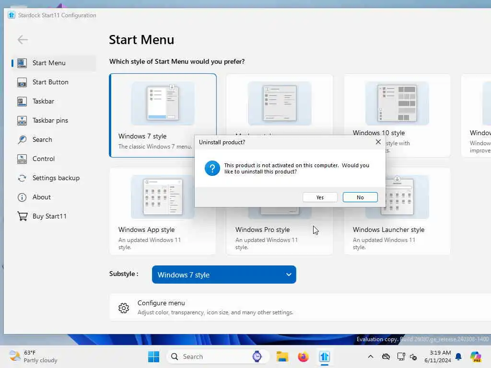Open the Control keyboard sidebar icon

pyautogui.click(x=22, y=159)
